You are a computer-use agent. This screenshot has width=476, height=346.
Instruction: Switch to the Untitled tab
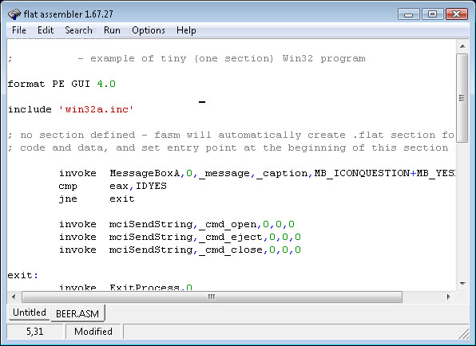coord(29,313)
